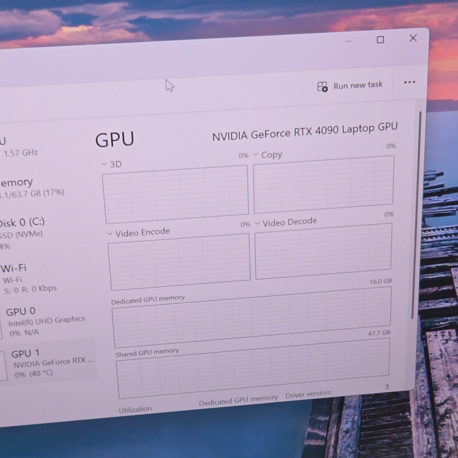Image resolution: width=458 pixels, height=458 pixels.
Task: Click the 0% value above the Copy graph
Action: point(391,146)
